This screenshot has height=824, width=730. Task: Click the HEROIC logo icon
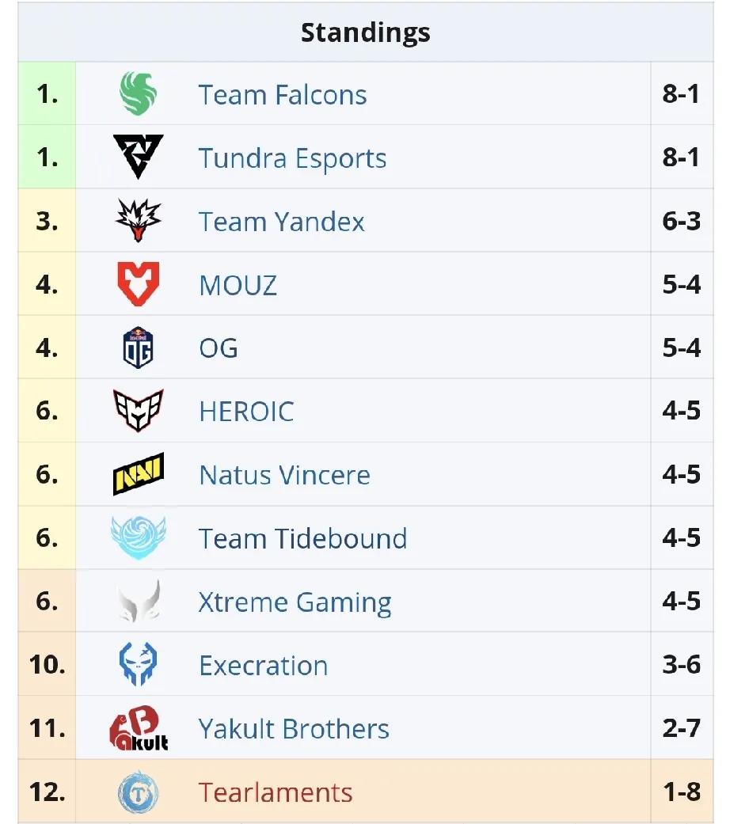139,411
